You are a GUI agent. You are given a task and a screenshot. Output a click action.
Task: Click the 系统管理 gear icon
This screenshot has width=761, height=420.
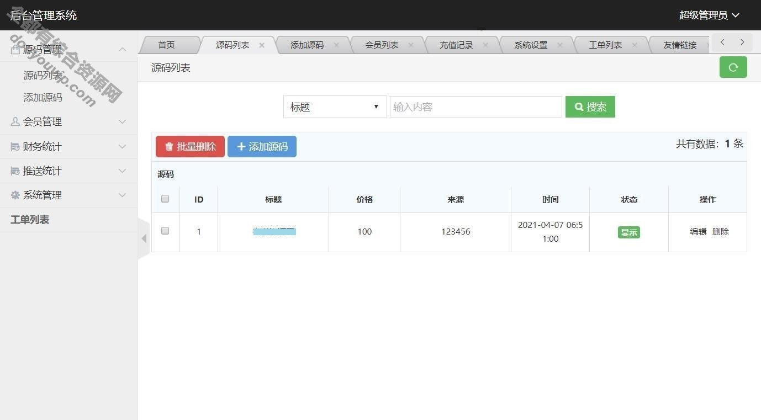coord(15,195)
